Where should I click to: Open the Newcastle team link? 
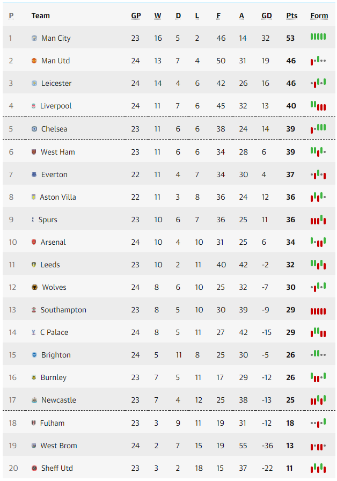(58, 400)
